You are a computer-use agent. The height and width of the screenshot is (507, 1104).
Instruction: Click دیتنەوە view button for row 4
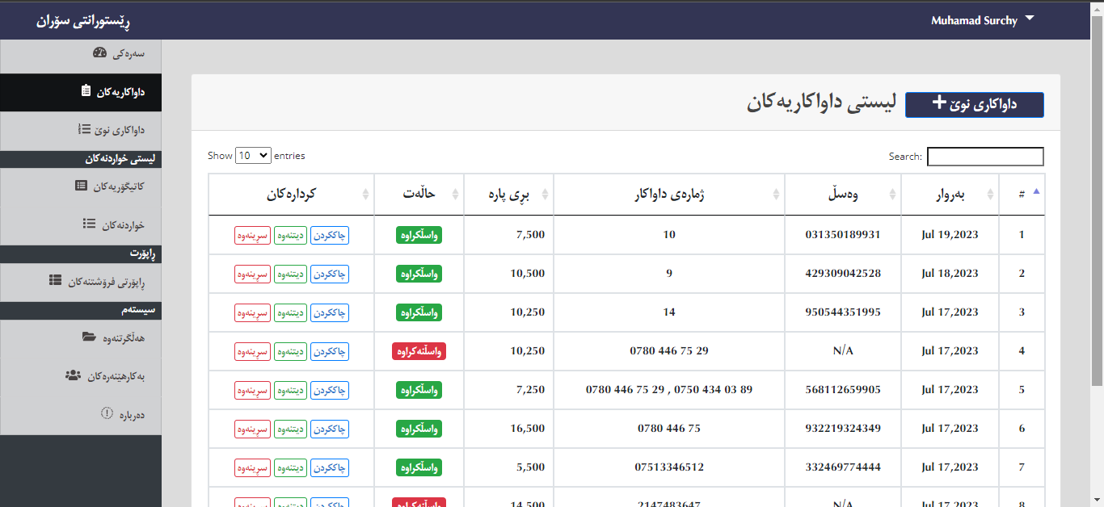click(290, 351)
